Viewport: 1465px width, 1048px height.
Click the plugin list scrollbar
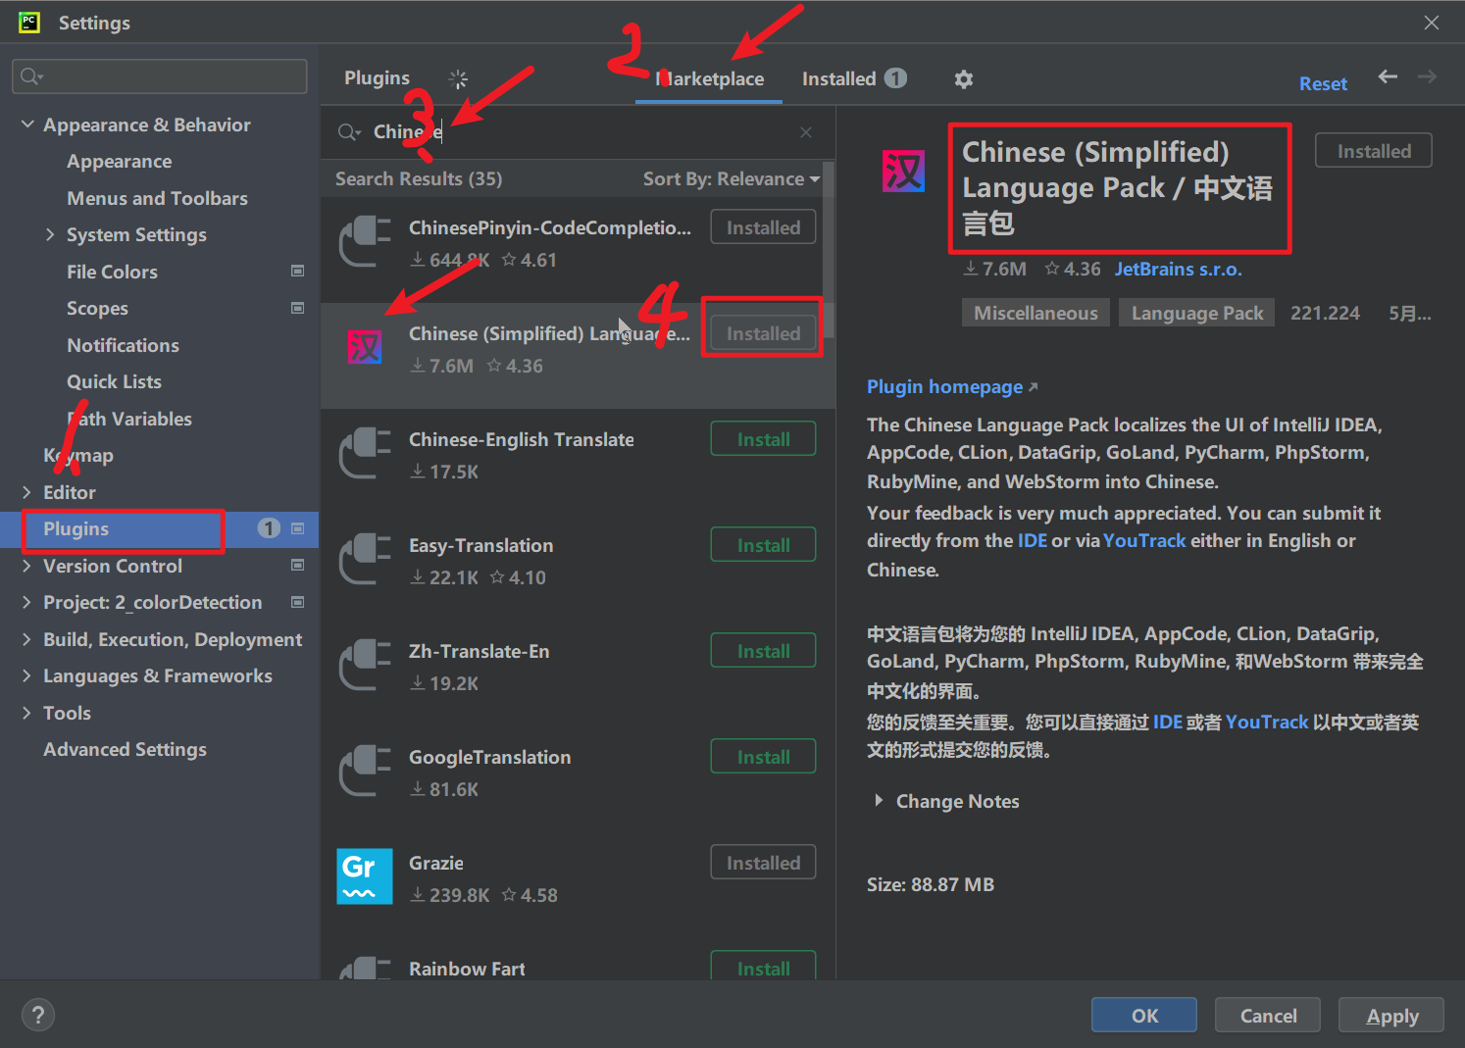(x=829, y=250)
